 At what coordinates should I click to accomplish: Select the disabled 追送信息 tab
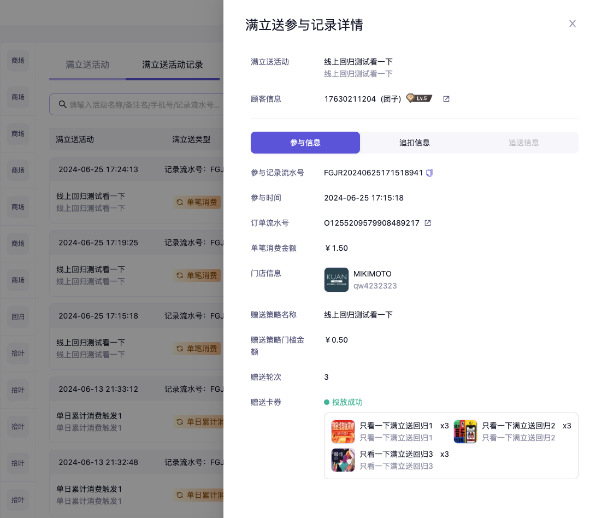coord(523,143)
